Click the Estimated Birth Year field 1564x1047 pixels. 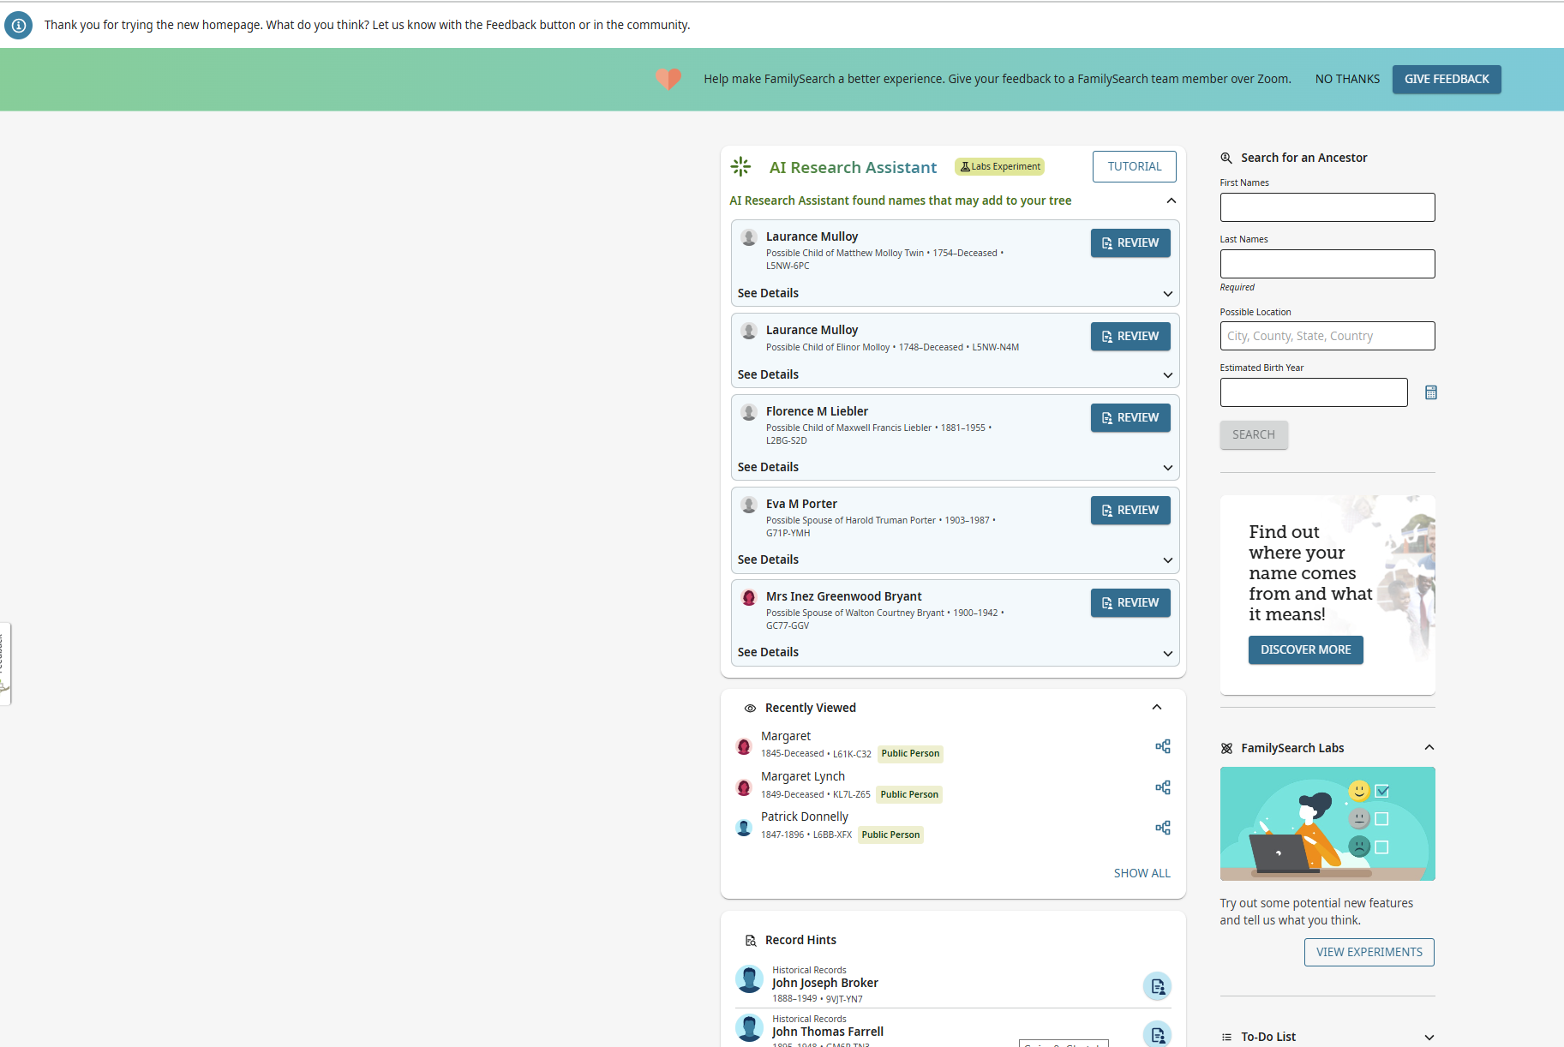(1314, 392)
